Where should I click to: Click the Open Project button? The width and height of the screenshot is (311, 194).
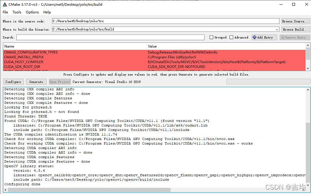pyautogui.click(x=60, y=82)
